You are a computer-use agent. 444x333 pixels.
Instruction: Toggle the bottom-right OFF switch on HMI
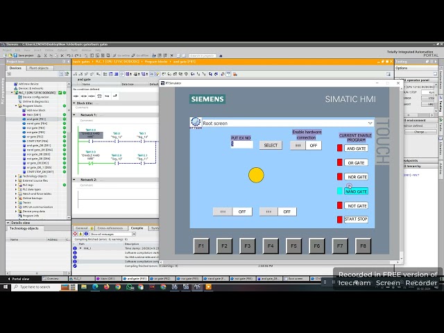pos(278,212)
